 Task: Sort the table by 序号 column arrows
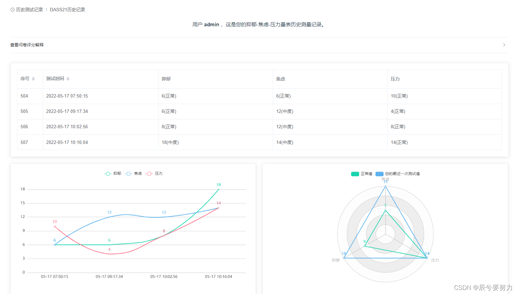coord(33,79)
